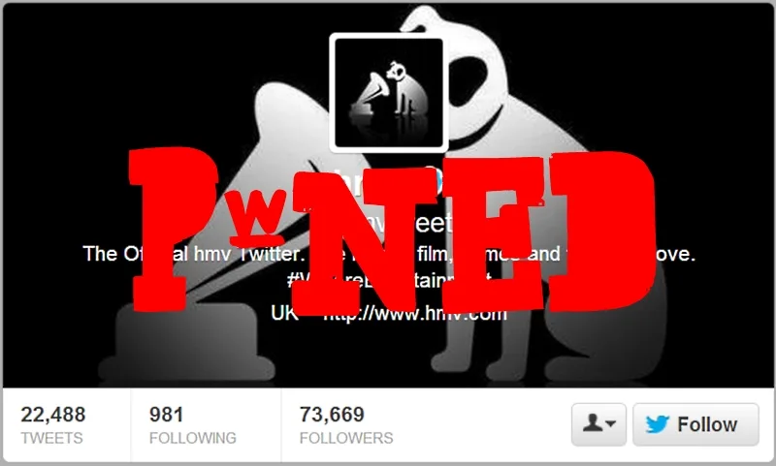Visit the www.hmv.com profile link
The image size is (776, 466).
[x=415, y=313]
